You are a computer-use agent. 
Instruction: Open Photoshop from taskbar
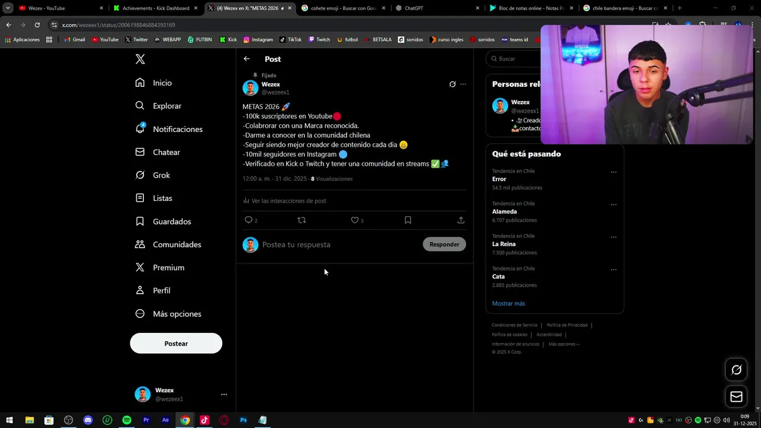(x=243, y=420)
